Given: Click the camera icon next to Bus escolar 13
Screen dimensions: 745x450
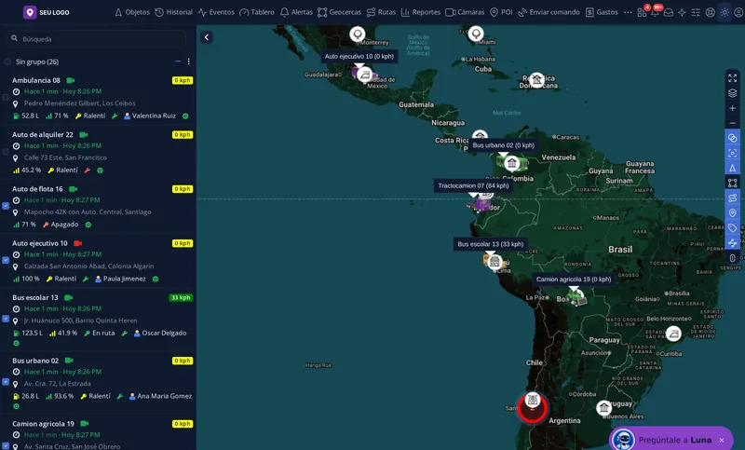Looking at the screenshot, I should (x=68, y=298).
